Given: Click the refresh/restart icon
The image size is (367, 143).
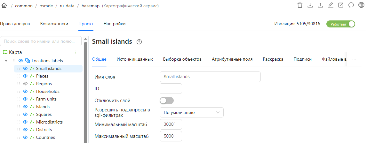Looking at the screenshot, I should coord(351,5).
